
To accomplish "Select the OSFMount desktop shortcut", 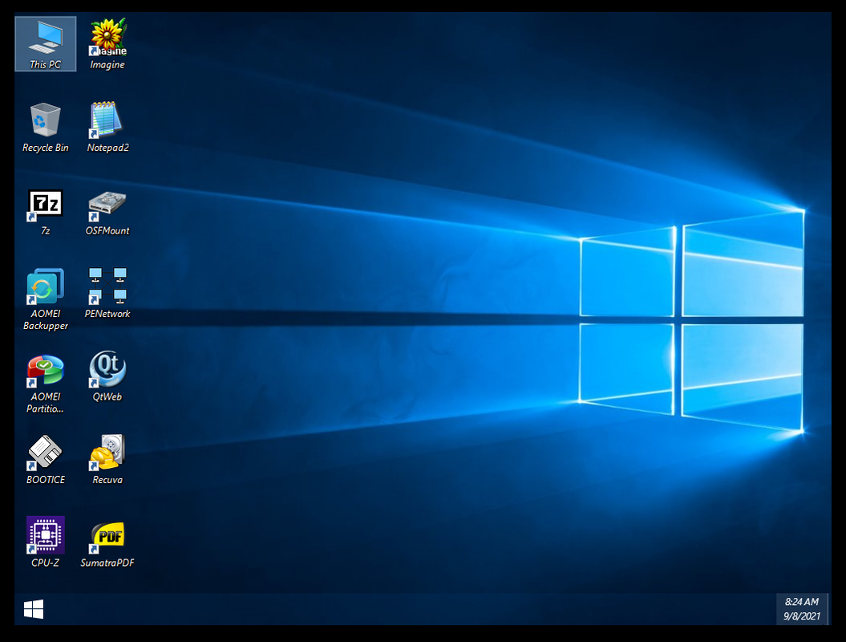I will (107, 212).
